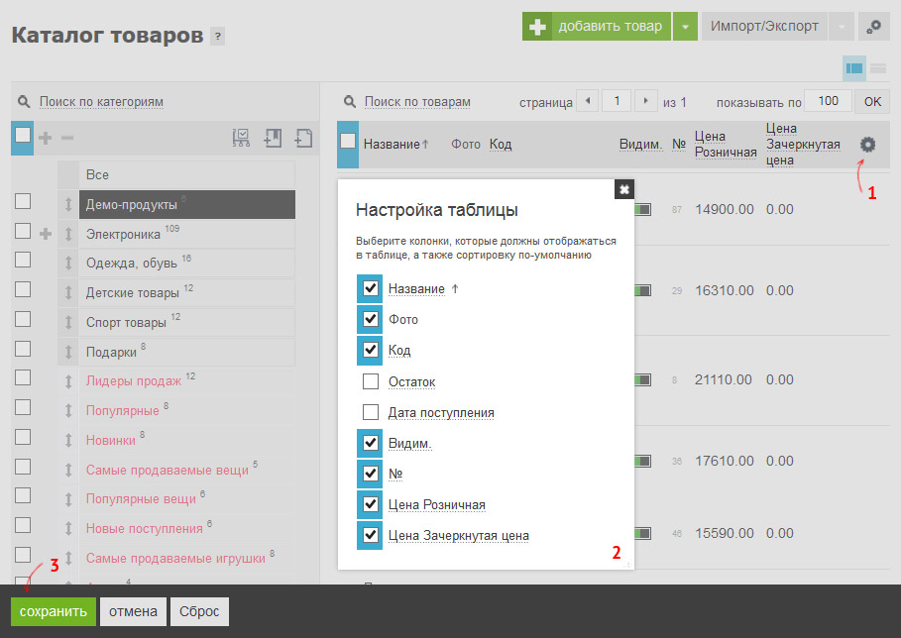Viewport: 901px width, 638px height.
Task: Uncheck the Фото column checkbox
Action: tap(370, 319)
